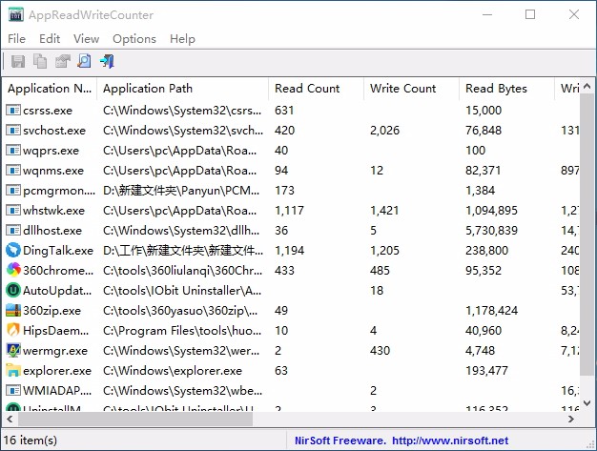597x451 pixels.
Task: Select the wqprs.exe row icon
Action: [x=13, y=151]
